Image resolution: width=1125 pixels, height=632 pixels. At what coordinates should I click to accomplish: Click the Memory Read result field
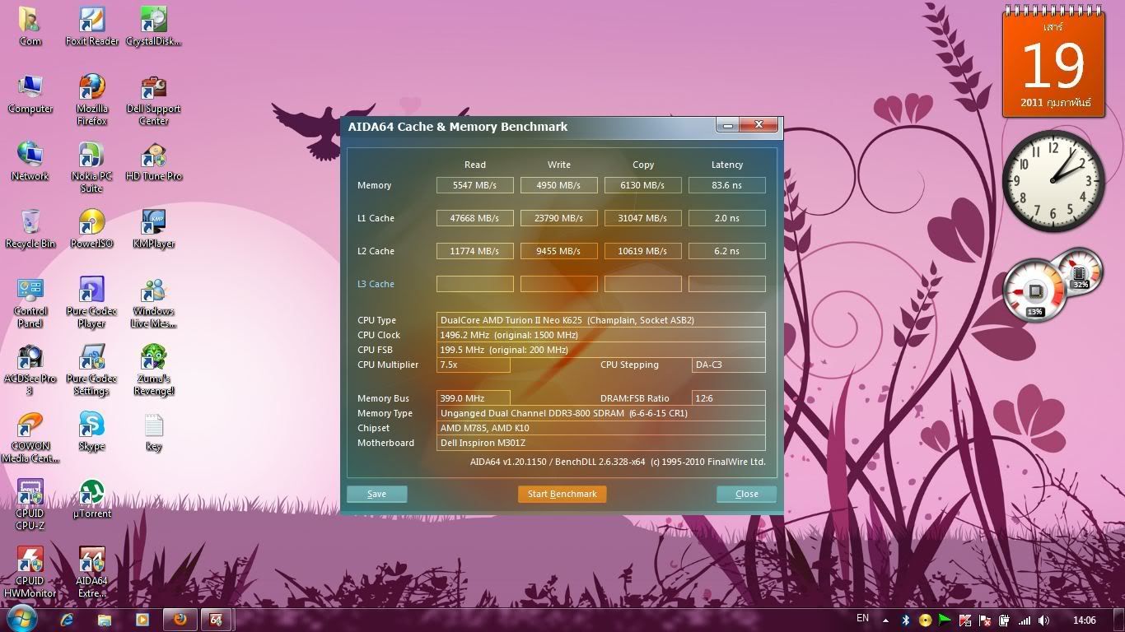click(x=474, y=185)
